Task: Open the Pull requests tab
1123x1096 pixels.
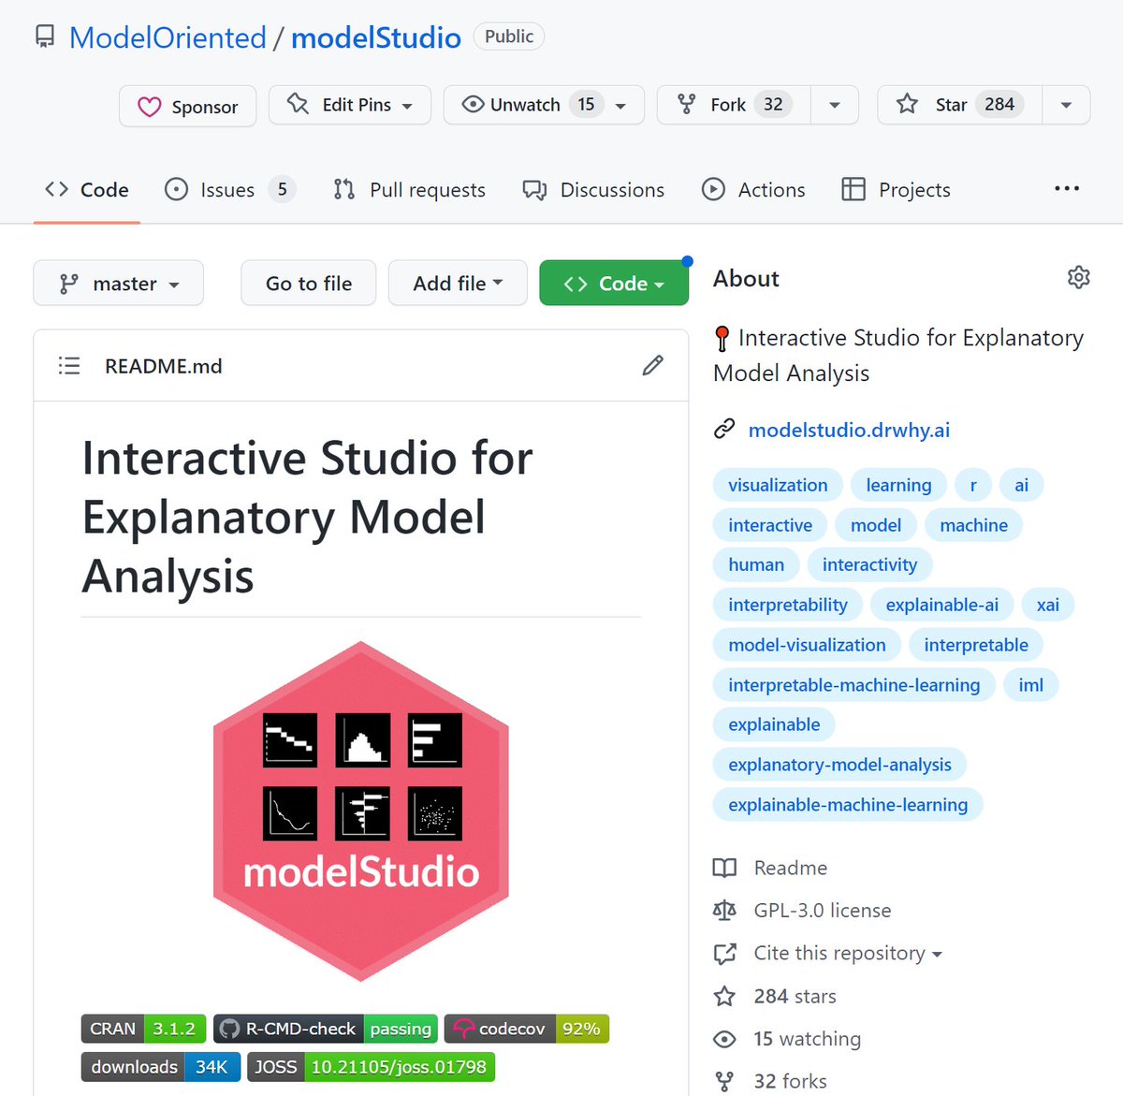Action: point(409,190)
